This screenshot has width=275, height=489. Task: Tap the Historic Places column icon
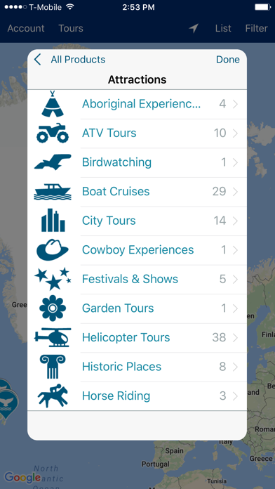[x=53, y=367]
